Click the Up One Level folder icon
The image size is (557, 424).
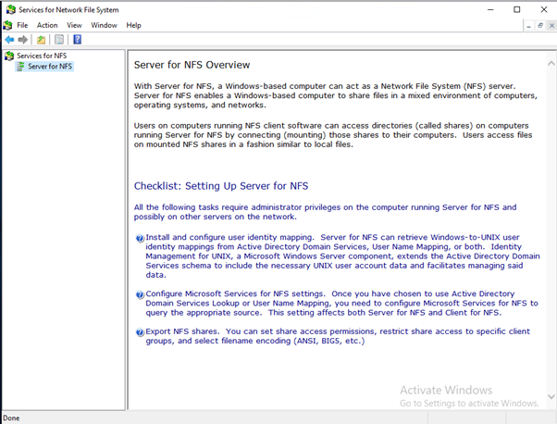click(42, 40)
